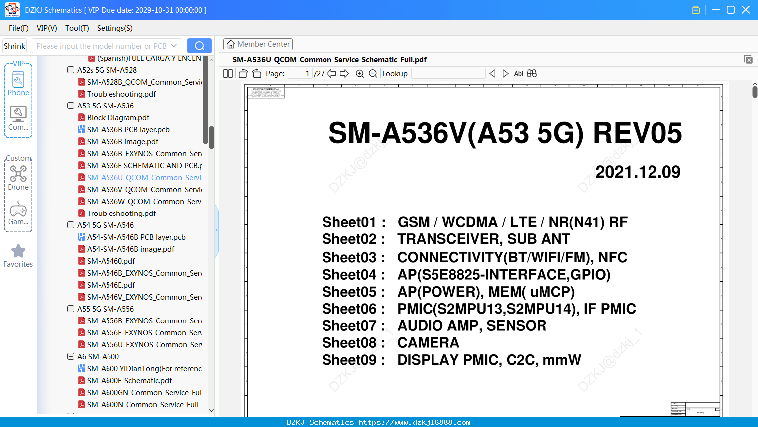Open Block Diagram.pdf
Image resolution: width=758 pixels, height=427 pixels.
[113, 118]
